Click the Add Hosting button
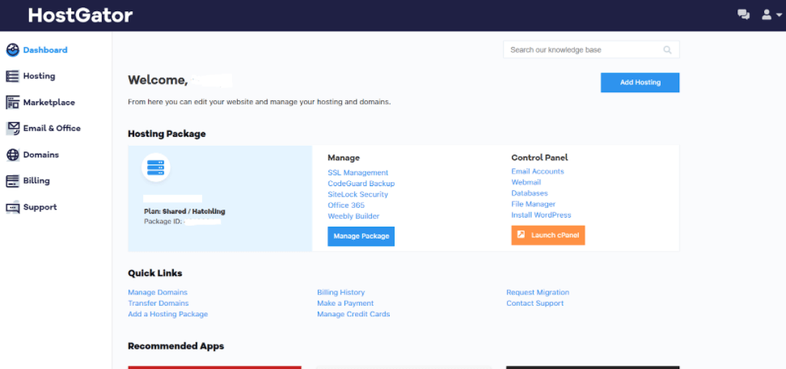This screenshot has height=369, width=786. [640, 83]
